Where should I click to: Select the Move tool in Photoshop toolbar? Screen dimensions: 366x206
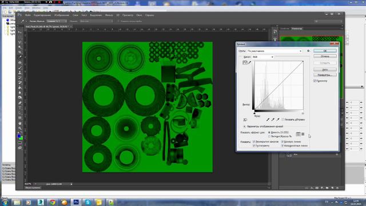[x=20, y=32]
